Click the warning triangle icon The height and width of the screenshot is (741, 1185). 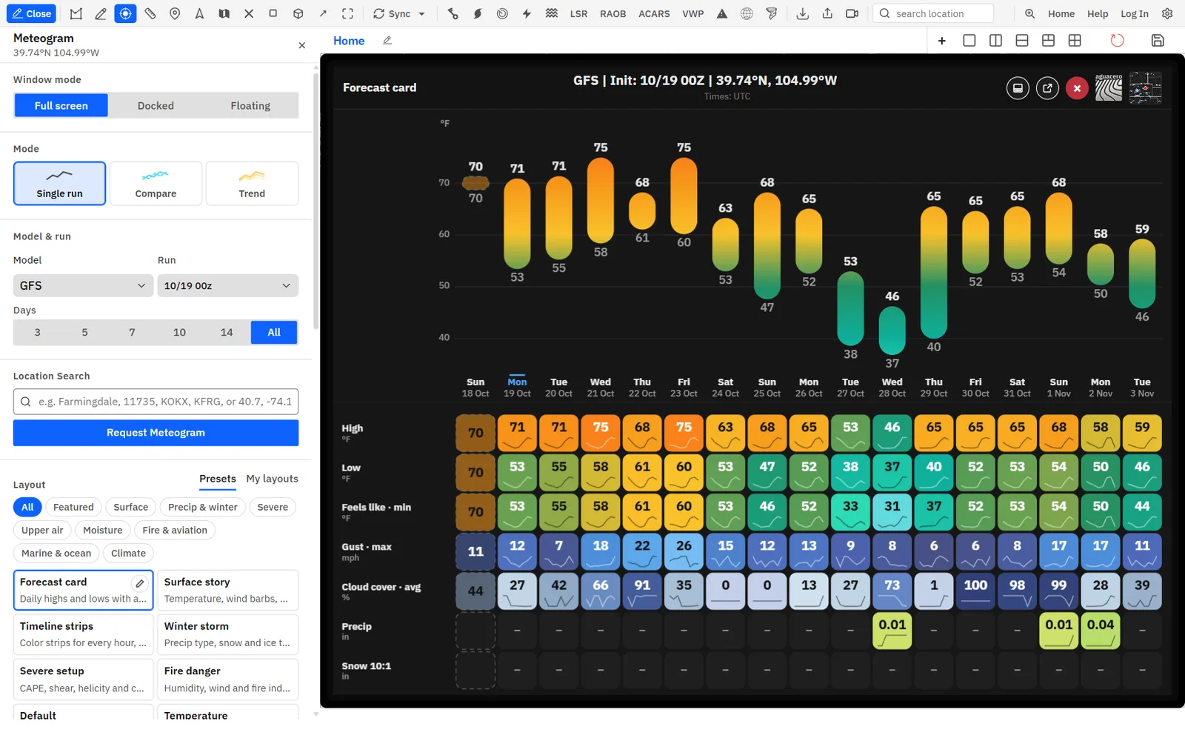click(x=722, y=13)
